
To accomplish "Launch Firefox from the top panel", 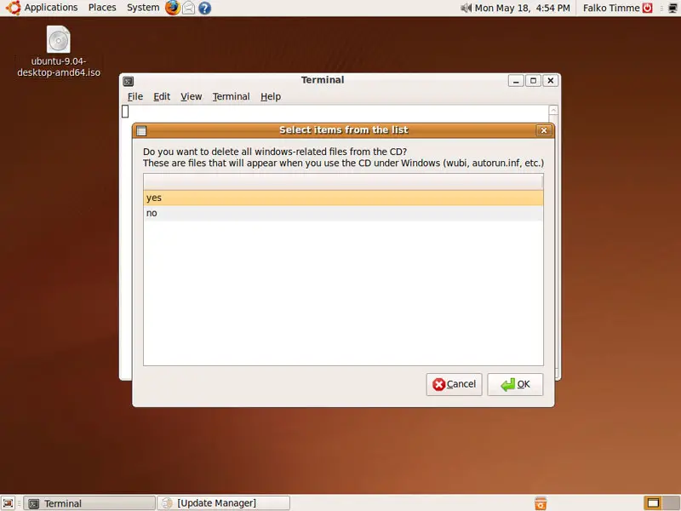I will [173, 8].
